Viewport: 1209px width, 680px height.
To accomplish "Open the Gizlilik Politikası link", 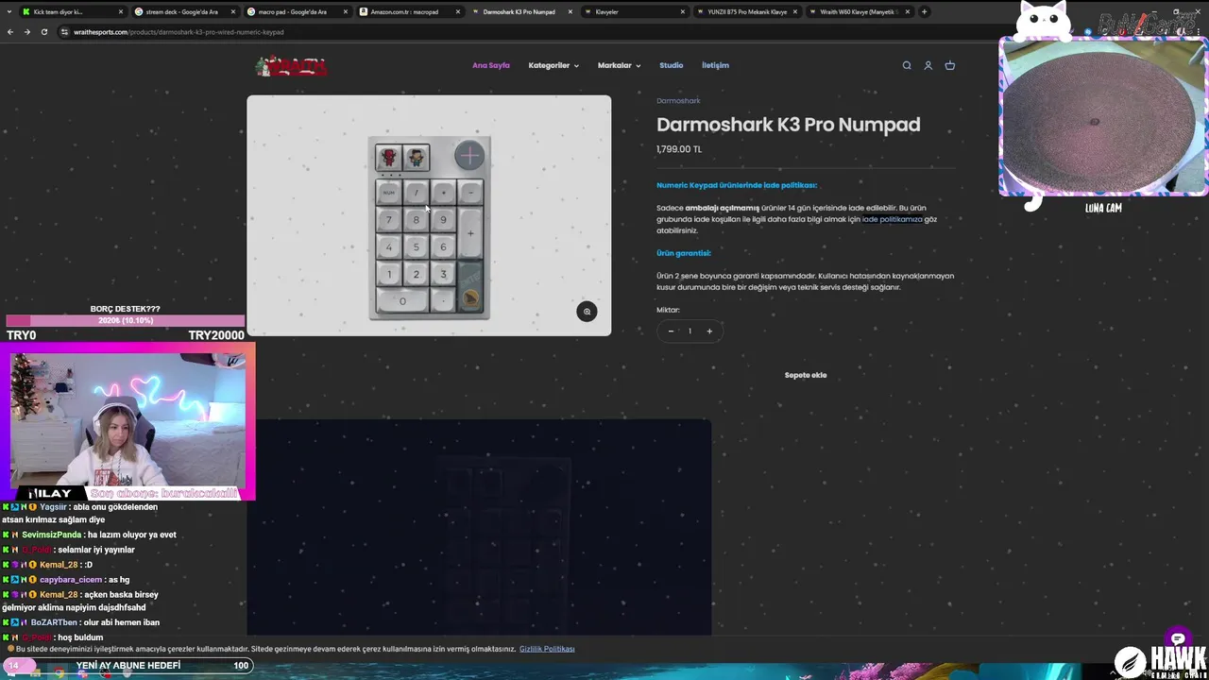I will point(547,649).
